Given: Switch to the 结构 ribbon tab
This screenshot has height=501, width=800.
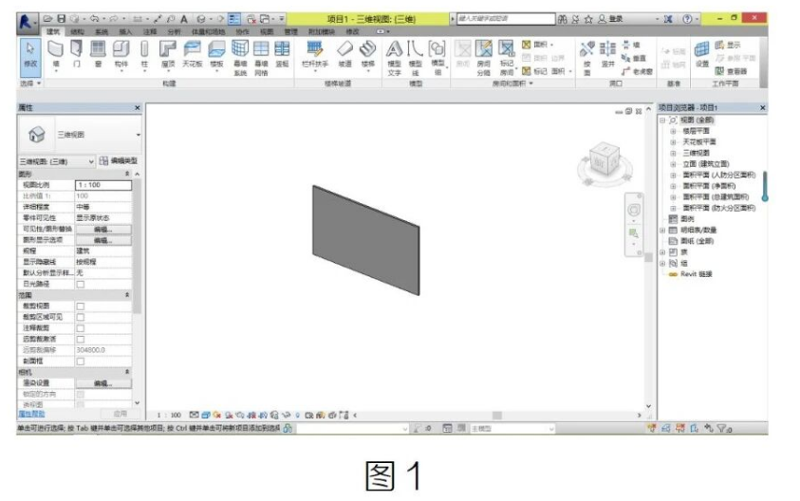Looking at the screenshot, I should coord(78,31).
